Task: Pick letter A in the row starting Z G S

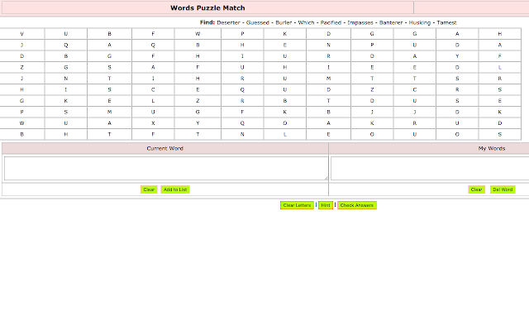Action: click(153, 67)
